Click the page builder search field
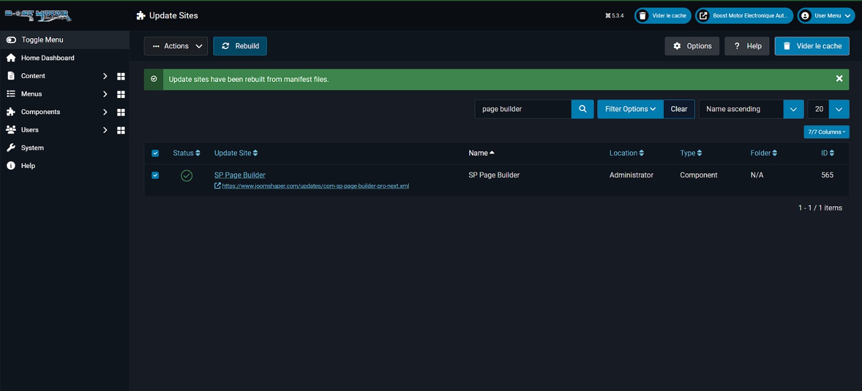The width and height of the screenshot is (862, 391). pyautogui.click(x=523, y=109)
